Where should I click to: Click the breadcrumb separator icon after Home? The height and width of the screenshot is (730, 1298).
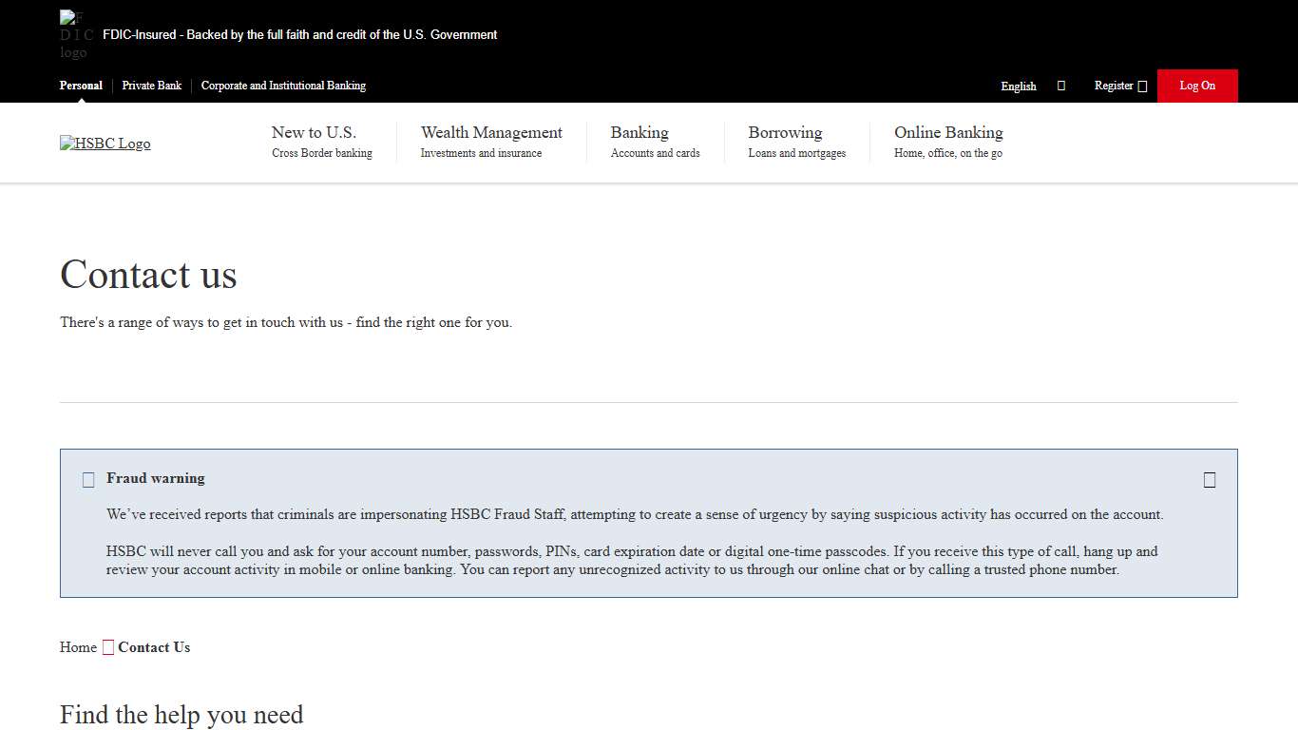point(107,646)
